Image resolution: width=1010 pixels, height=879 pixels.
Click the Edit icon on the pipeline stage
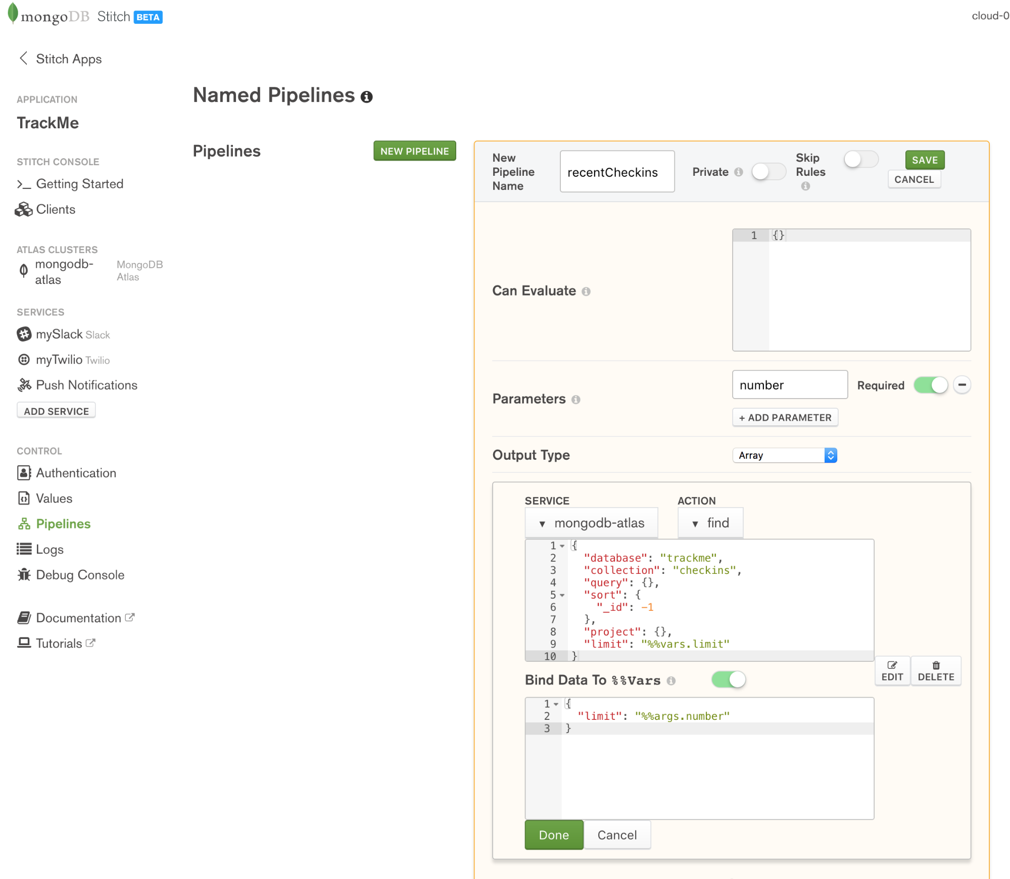pos(892,670)
